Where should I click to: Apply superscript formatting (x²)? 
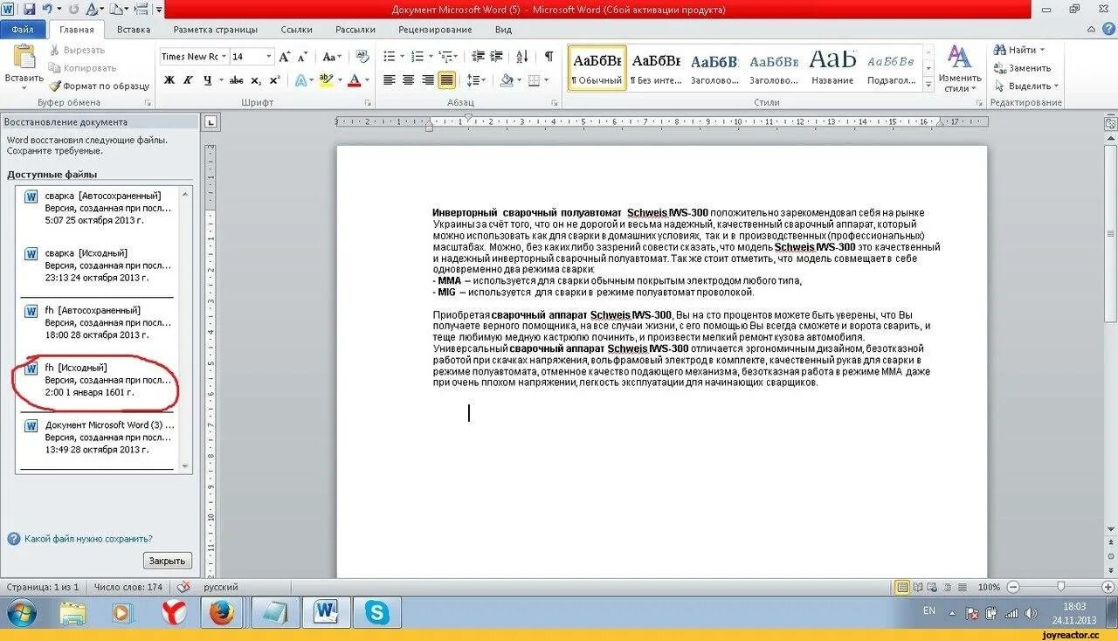coord(274,79)
